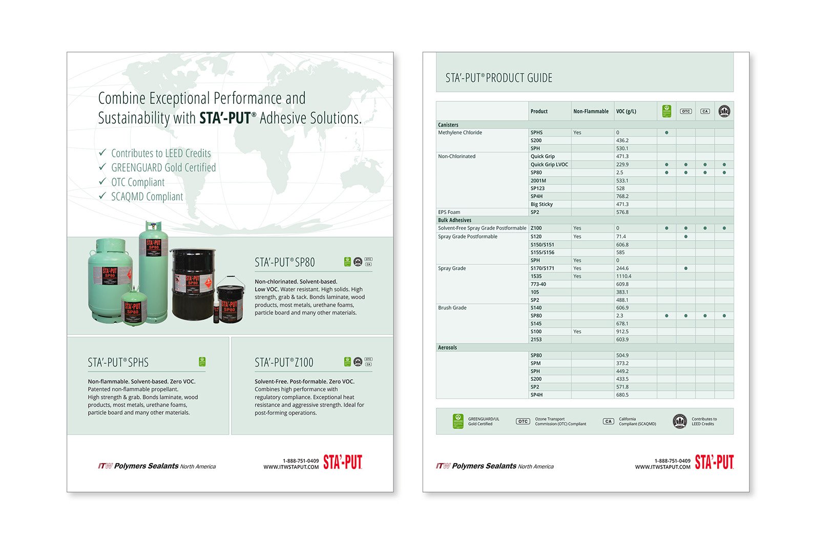Click the checkmark beside SCAQMD Compliant
Screen dimensions: 814x552
click(x=102, y=196)
